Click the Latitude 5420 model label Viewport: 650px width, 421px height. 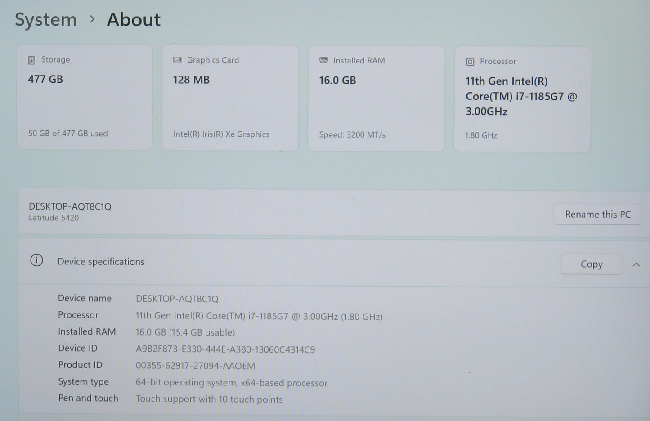54,218
